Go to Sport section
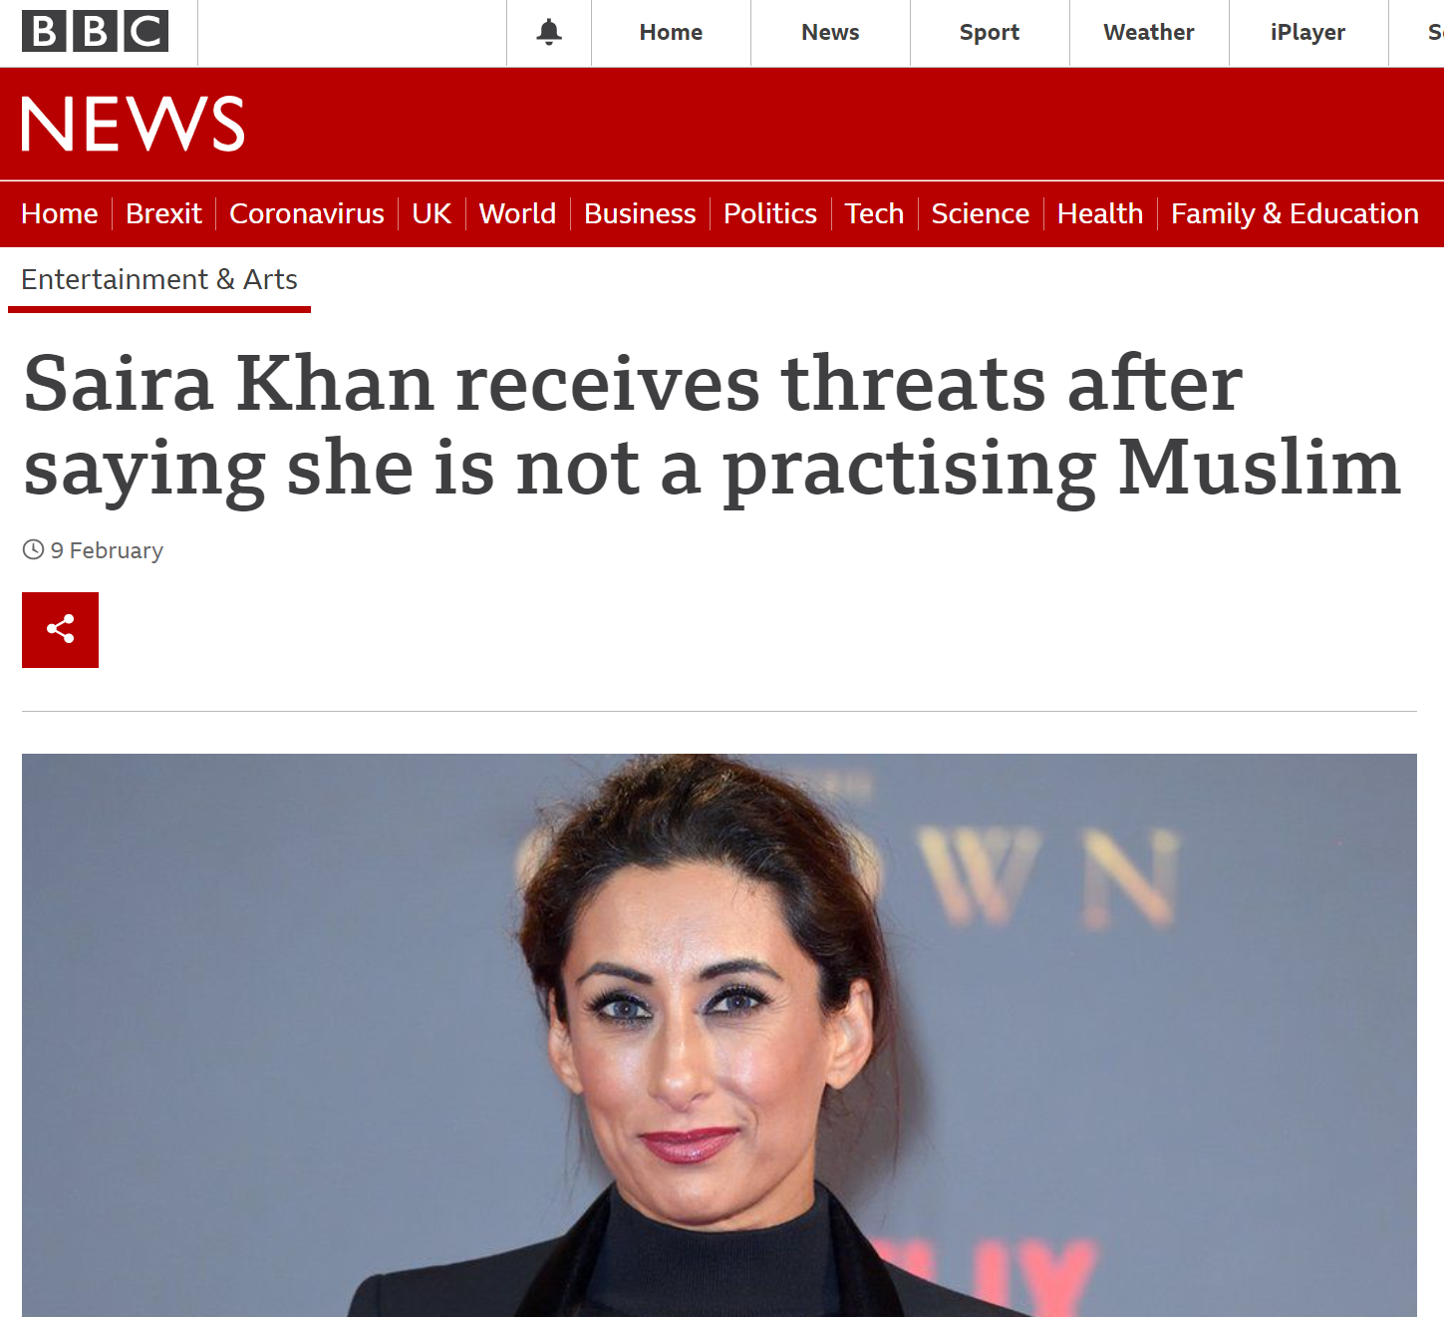The height and width of the screenshot is (1317, 1444). point(990,32)
